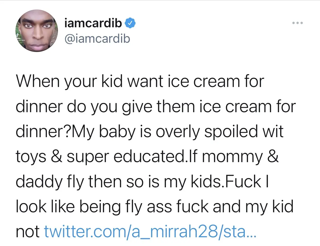Open the @iamcardib handle
The height and width of the screenshot is (246, 320).
tap(97, 39)
